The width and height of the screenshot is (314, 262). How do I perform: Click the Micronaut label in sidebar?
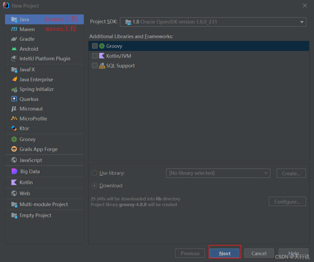[x=31, y=109]
